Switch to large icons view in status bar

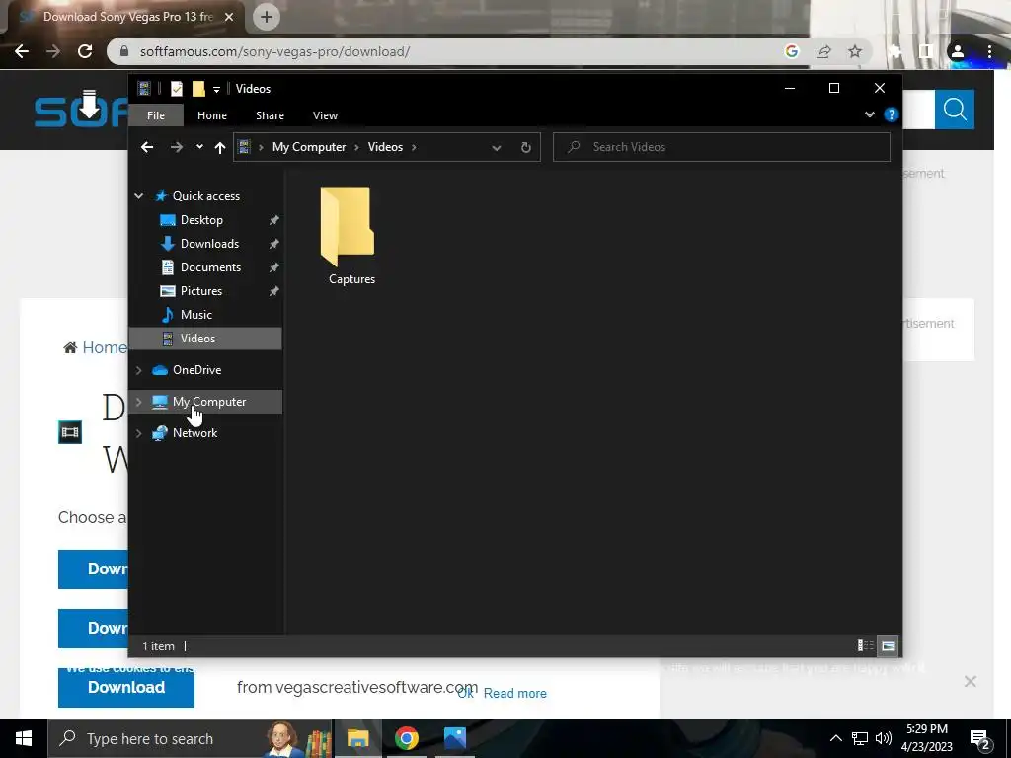[x=889, y=645]
